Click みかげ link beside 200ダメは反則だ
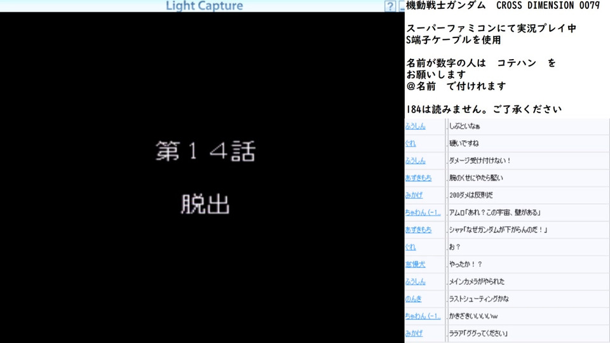The width and height of the screenshot is (610, 343). pyautogui.click(x=414, y=195)
